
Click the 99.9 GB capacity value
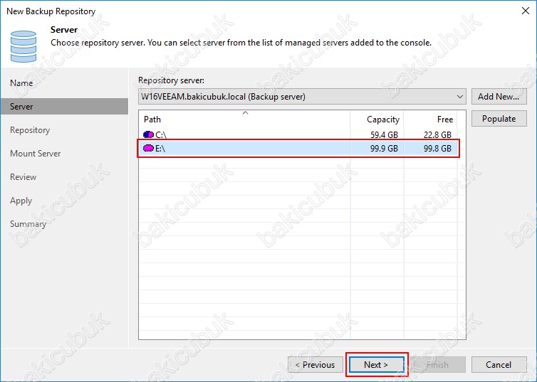pyautogui.click(x=384, y=149)
